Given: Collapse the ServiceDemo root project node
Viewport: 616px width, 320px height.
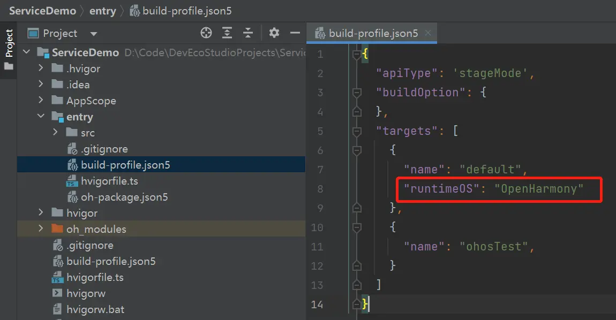Looking at the screenshot, I should [x=26, y=51].
